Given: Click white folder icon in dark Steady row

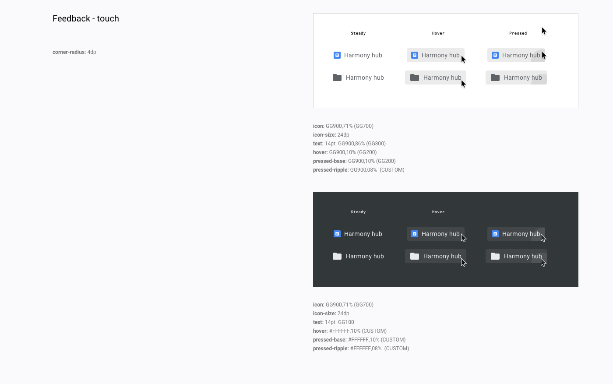Looking at the screenshot, I should [x=337, y=256].
